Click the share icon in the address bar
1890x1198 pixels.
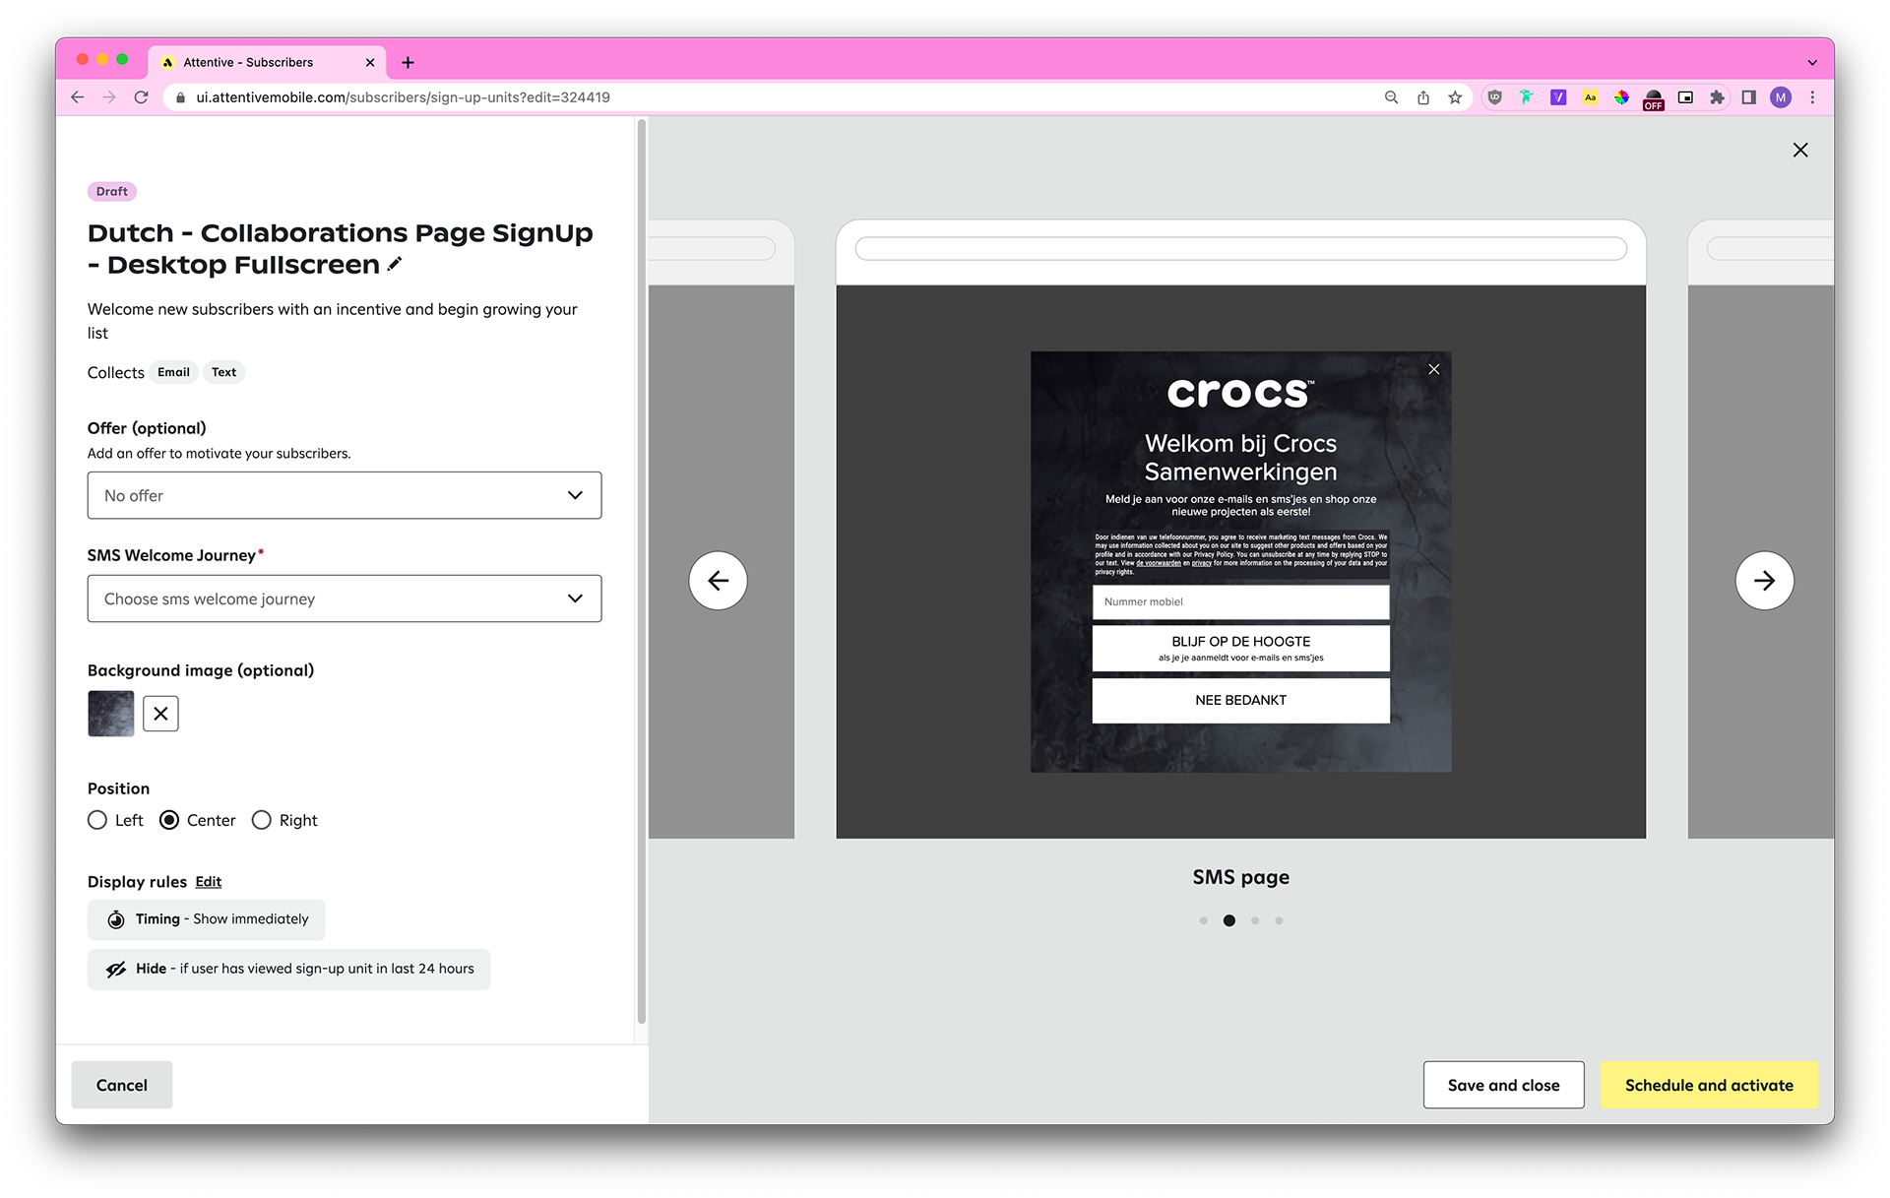click(x=1423, y=97)
